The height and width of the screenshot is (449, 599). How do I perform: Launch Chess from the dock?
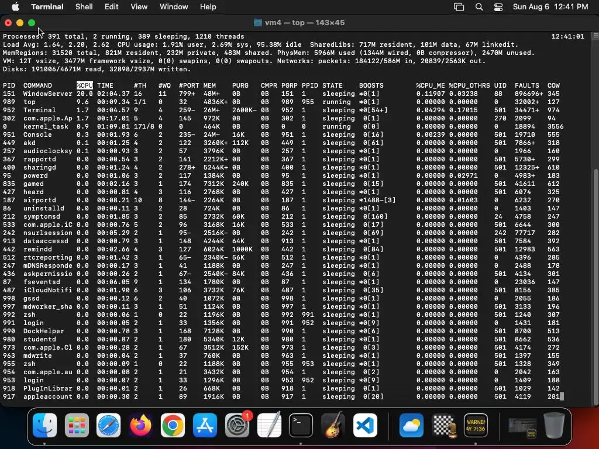pyautogui.click(x=443, y=425)
